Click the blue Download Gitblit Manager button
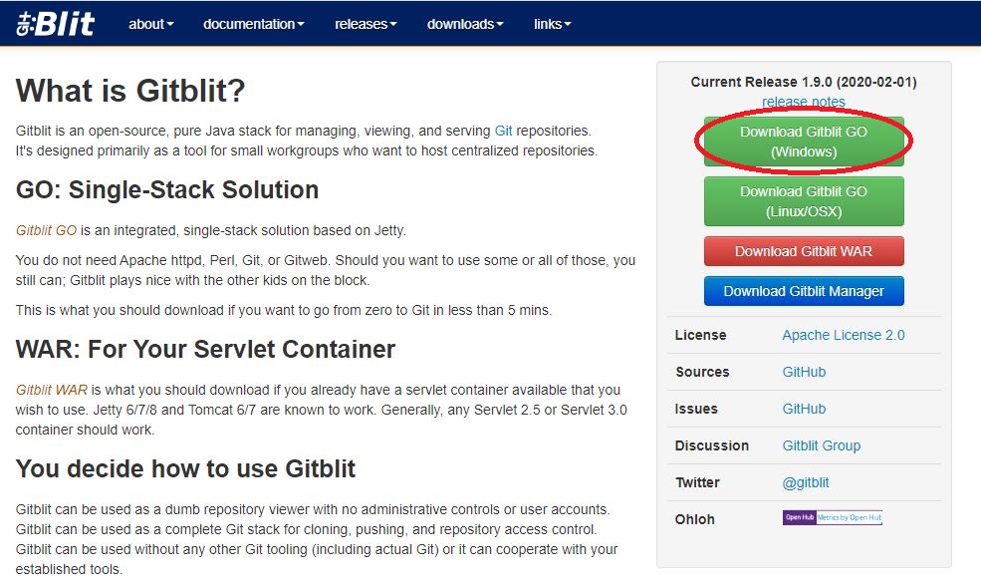The image size is (981, 588). (x=803, y=291)
